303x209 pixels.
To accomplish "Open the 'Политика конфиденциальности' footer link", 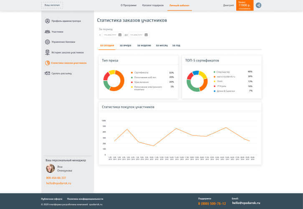I will (85, 199).
